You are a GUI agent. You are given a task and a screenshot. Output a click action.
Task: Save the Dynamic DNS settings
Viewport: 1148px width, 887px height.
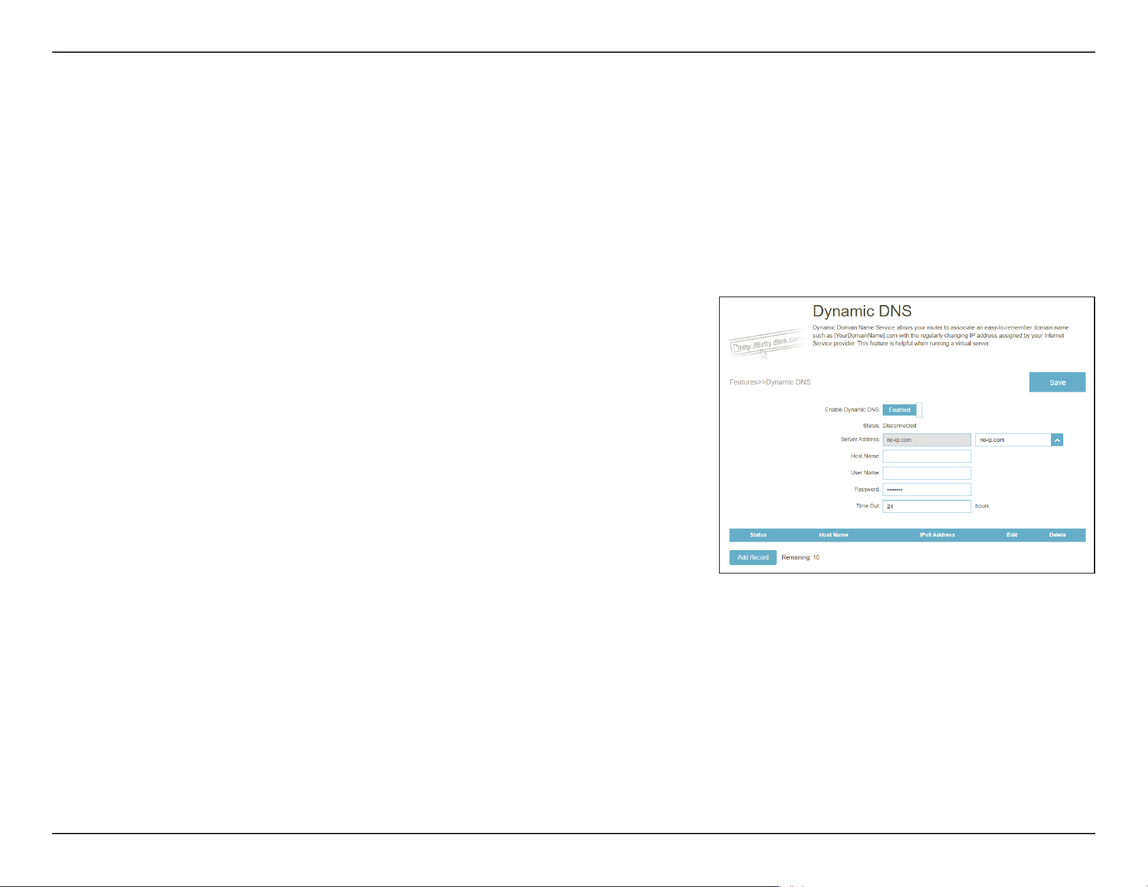point(1057,382)
